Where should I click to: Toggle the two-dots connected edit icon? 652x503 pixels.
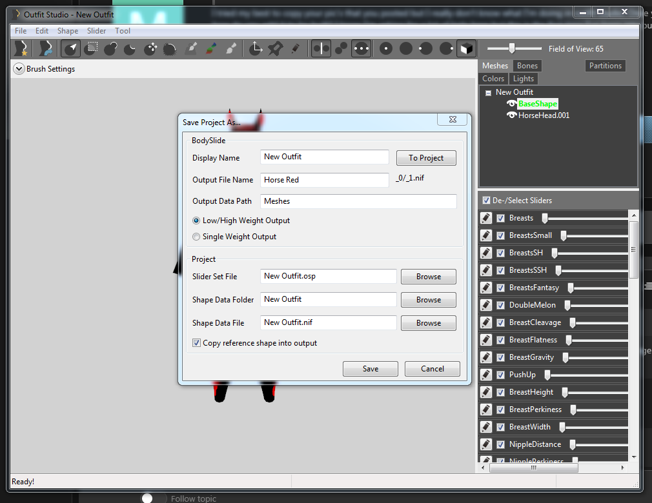[341, 48]
